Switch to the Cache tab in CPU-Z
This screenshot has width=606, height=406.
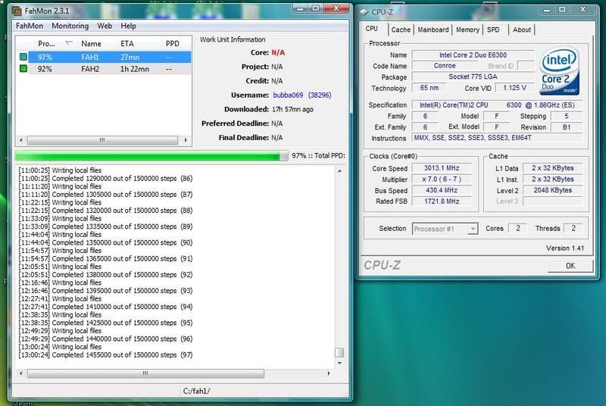click(x=401, y=30)
